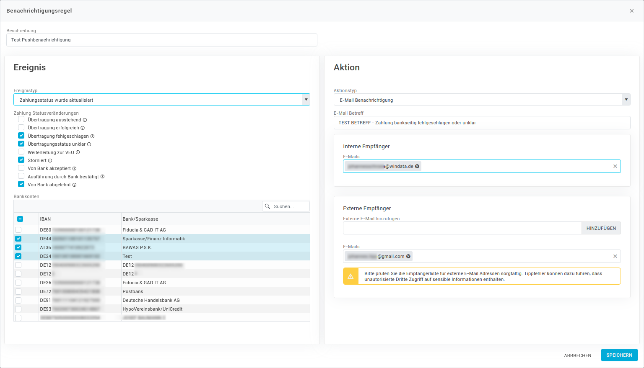Click the E-Mail Betreff input field
The image size is (644, 368).
point(481,123)
